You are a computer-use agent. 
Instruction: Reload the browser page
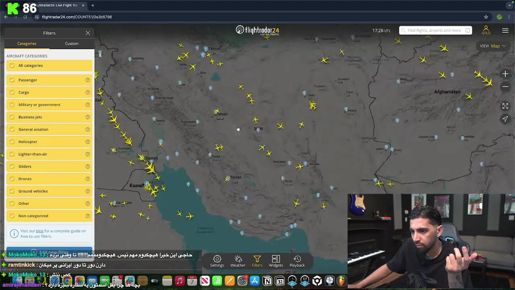[x=25, y=17]
